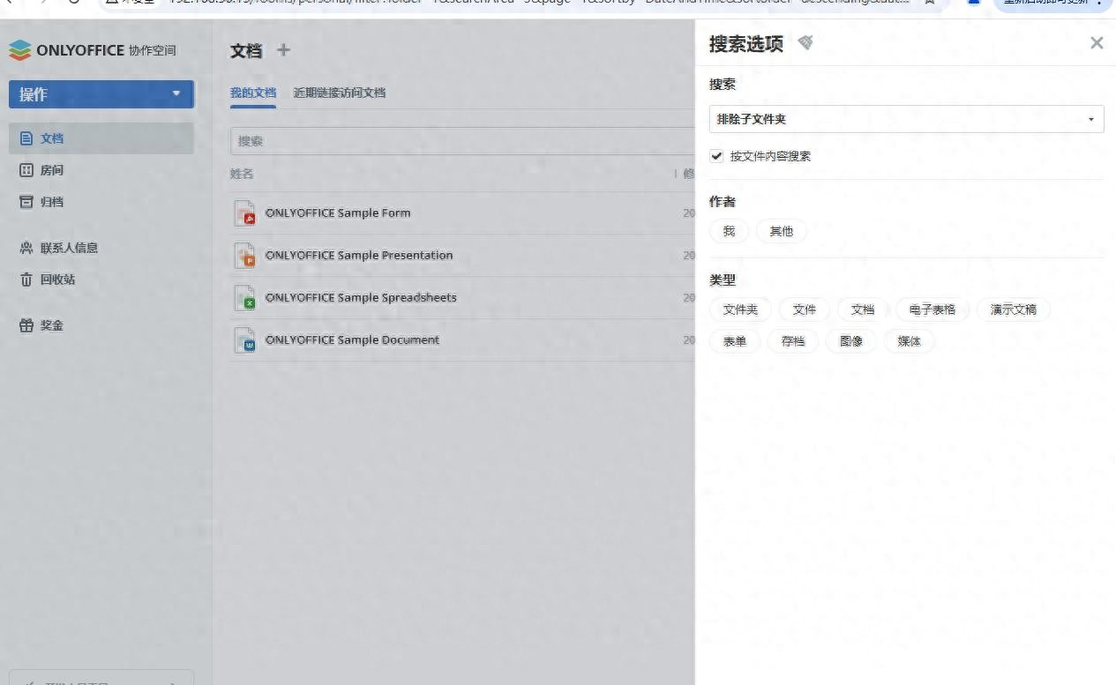Toggle type filter 图像
Viewport: 1116px width, 685px height.
coord(851,341)
